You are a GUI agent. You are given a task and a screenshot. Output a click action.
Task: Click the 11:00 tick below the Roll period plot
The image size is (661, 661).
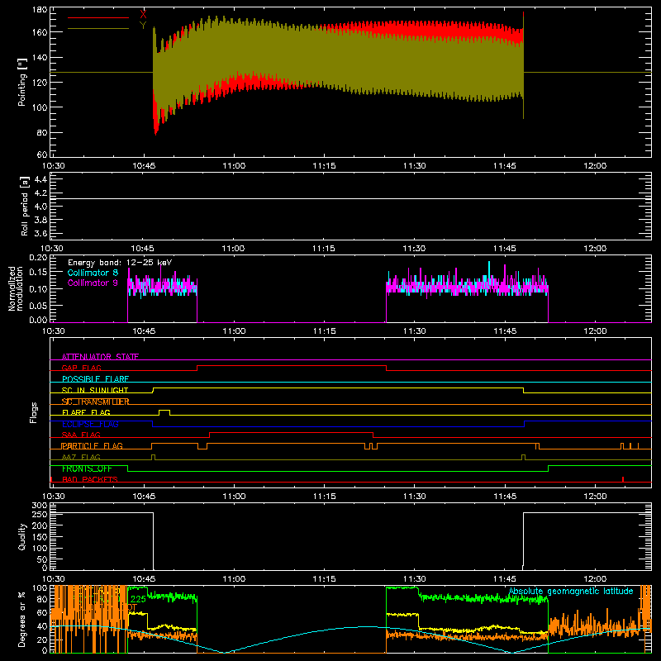pyautogui.click(x=233, y=249)
